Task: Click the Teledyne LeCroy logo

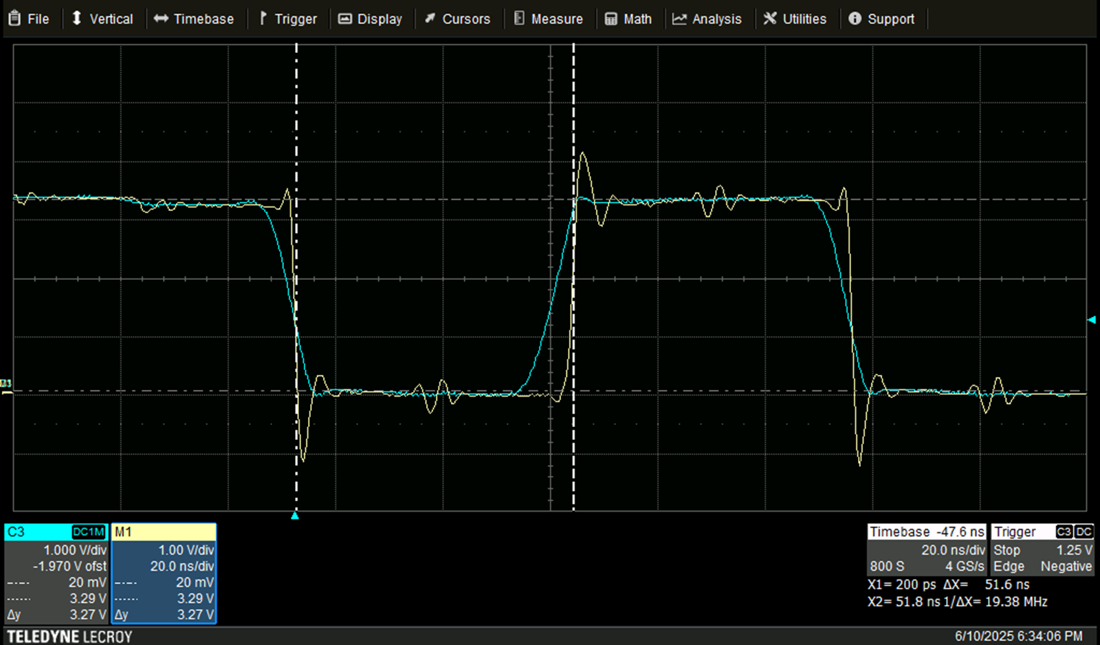Action: (x=69, y=636)
